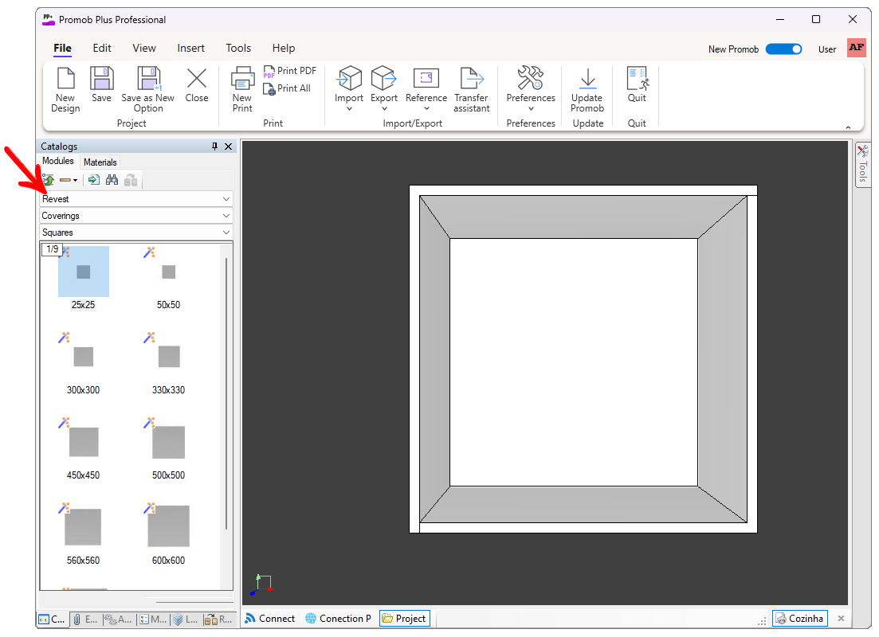Click the Save as New Option icon
Screen dimensions: 879x637
tap(148, 79)
